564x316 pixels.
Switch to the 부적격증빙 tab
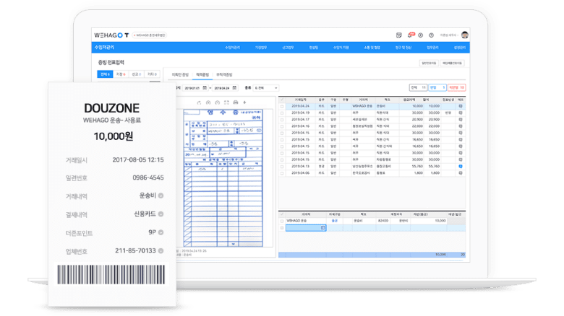coord(224,75)
